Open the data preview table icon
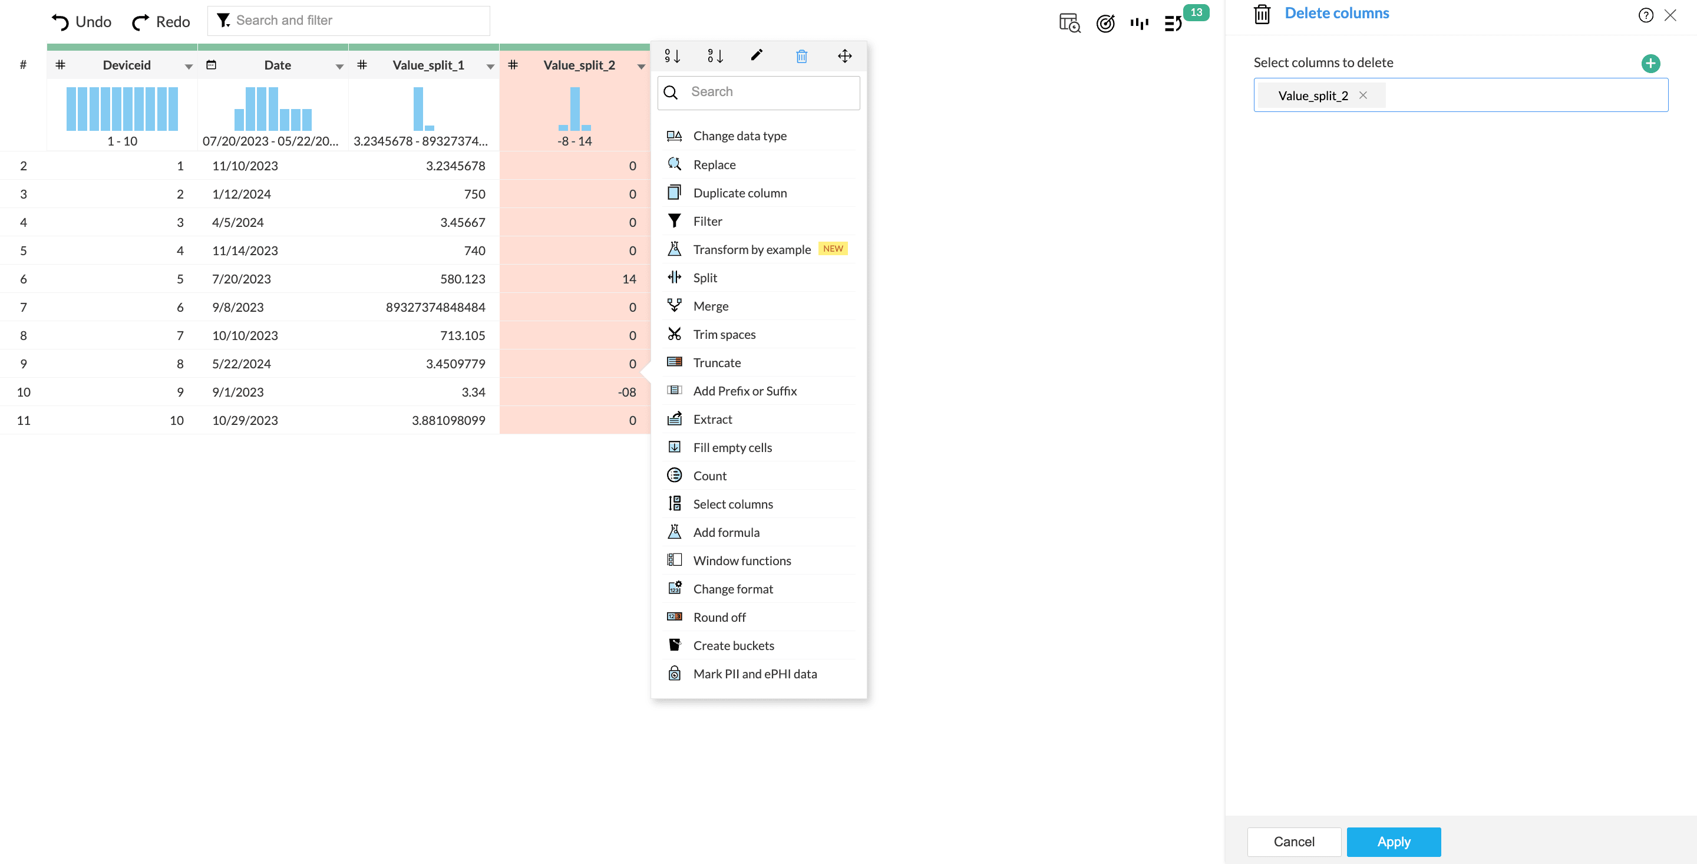1697x864 pixels. click(x=1069, y=24)
